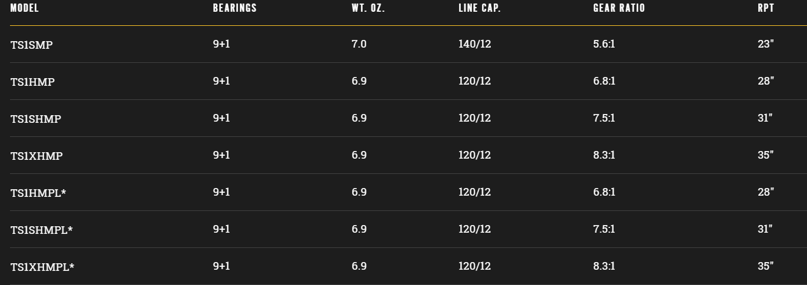Click the GEAR RATIO column header
The image size is (807, 285).
click(619, 8)
